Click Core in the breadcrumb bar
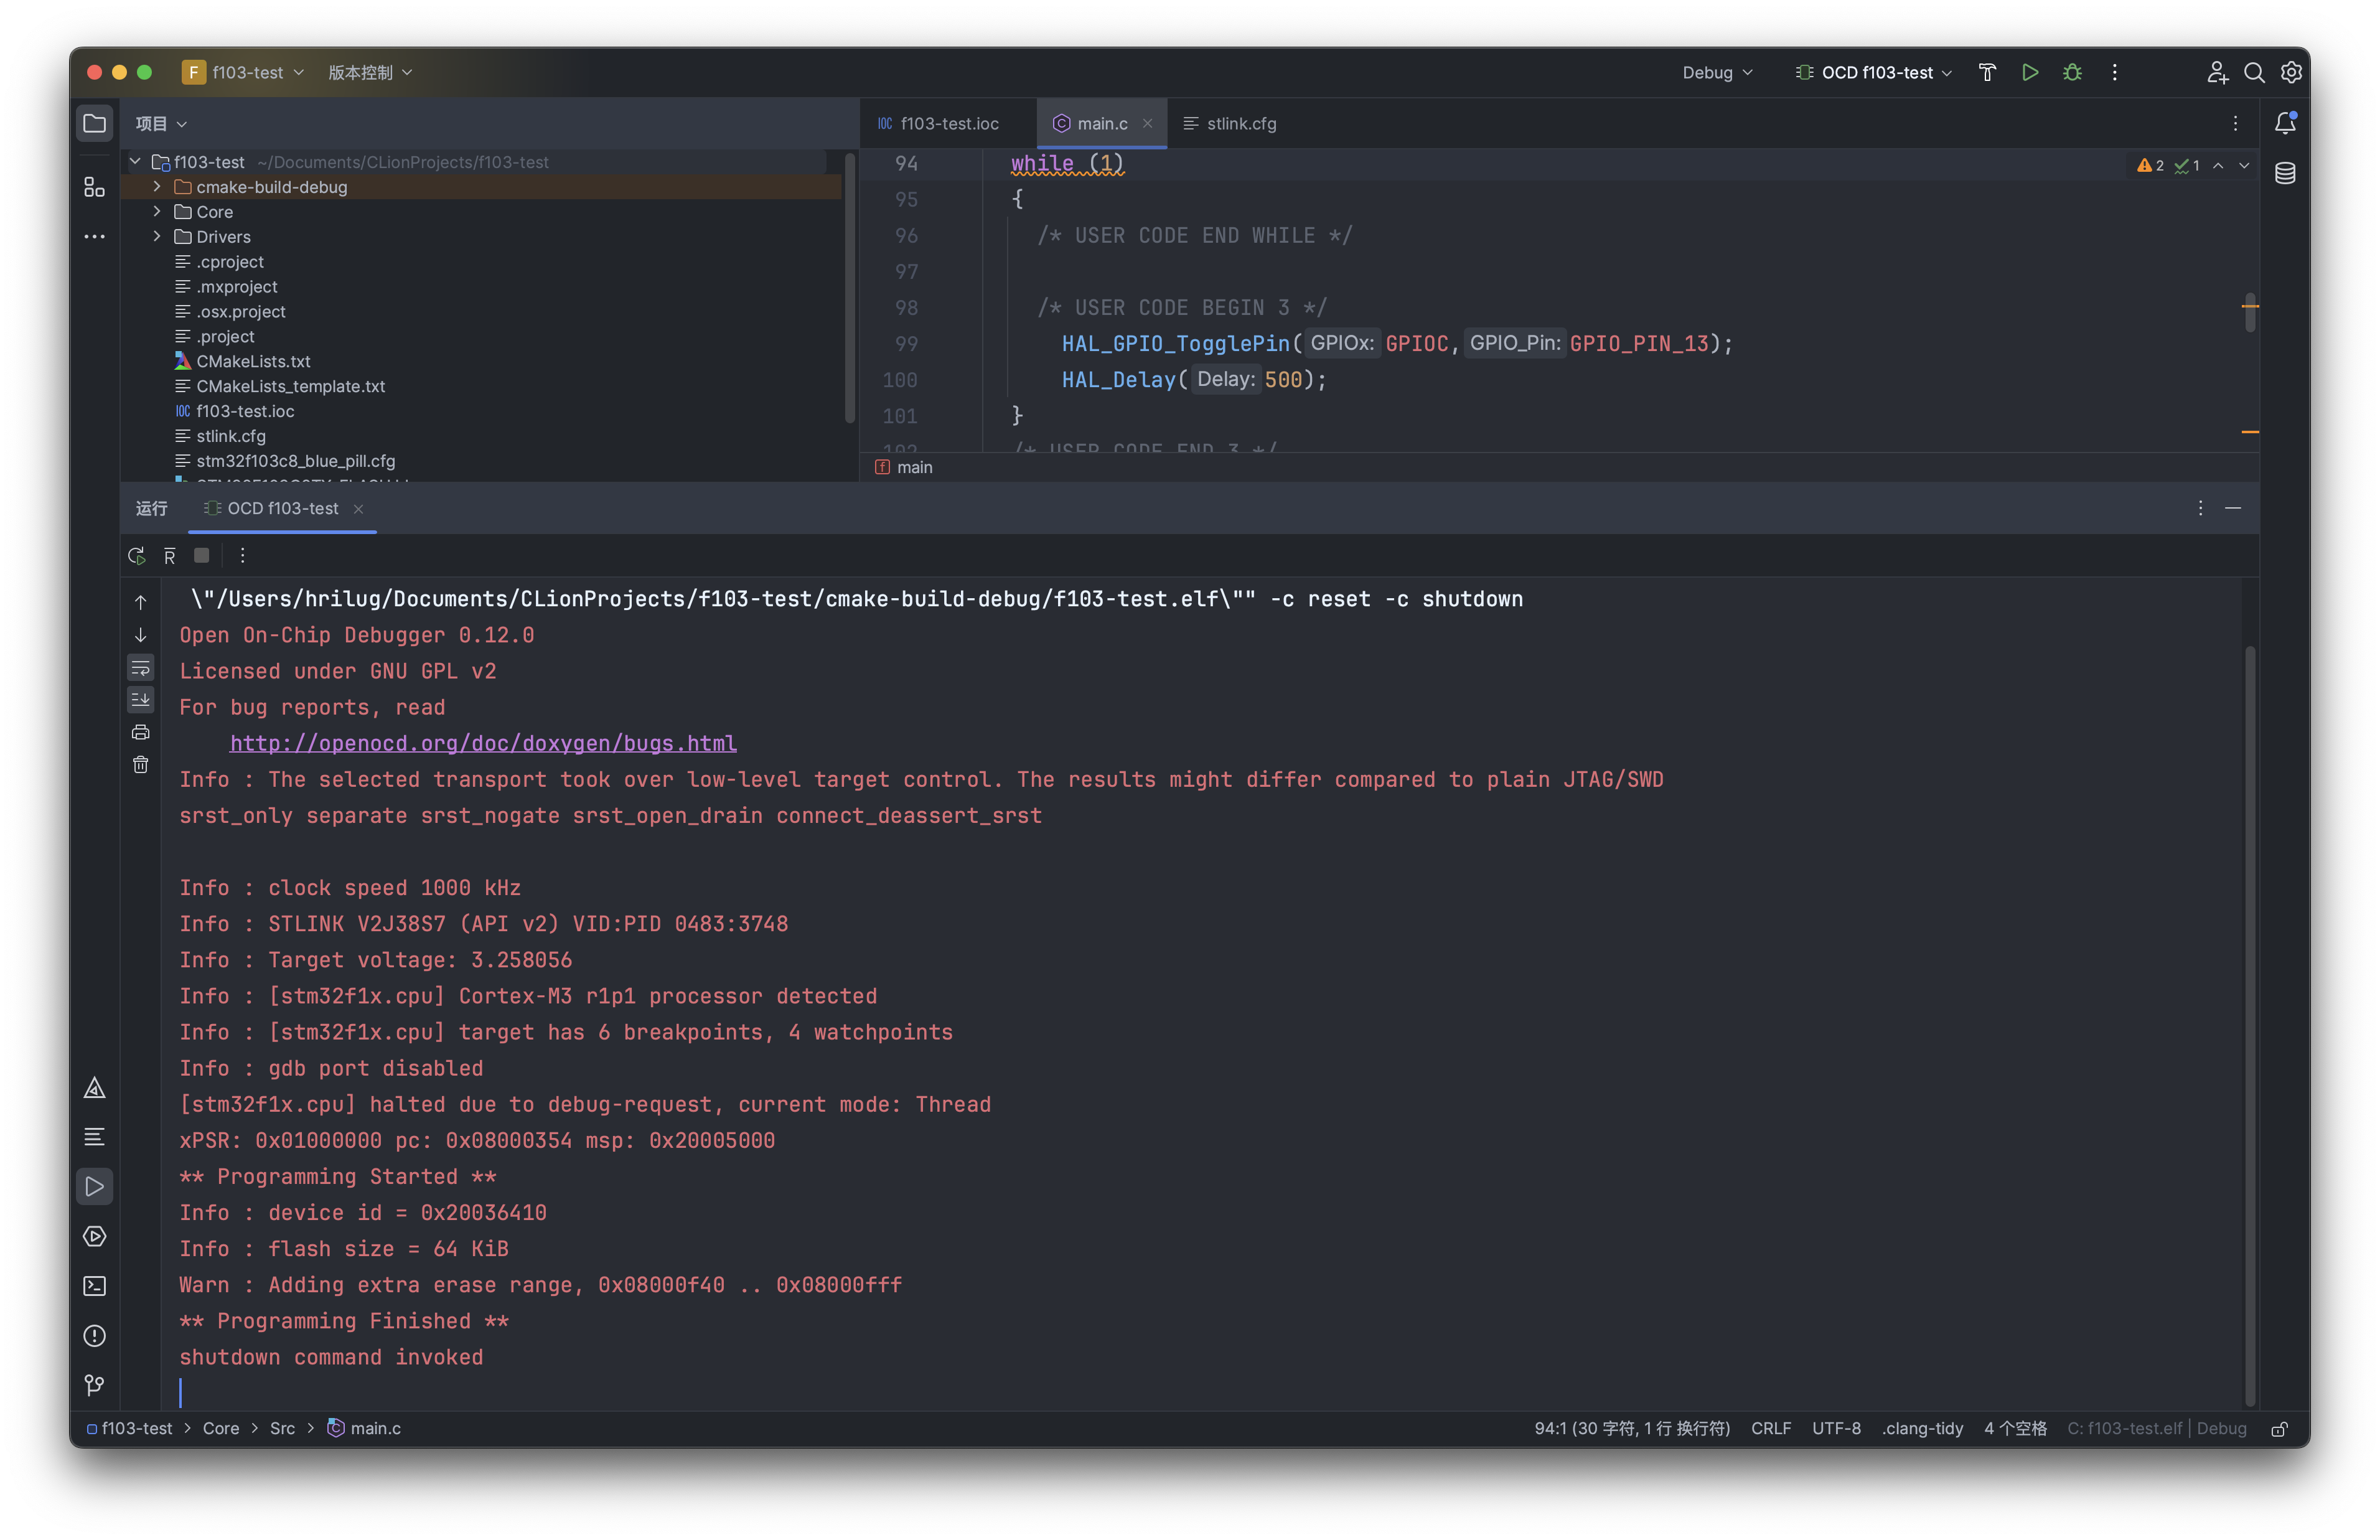 tap(221, 1429)
